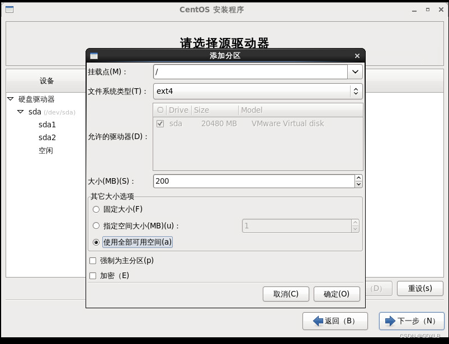The width and height of the screenshot is (449, 344).
Task: Click the 重设 reset button
Action: [420, 289]
